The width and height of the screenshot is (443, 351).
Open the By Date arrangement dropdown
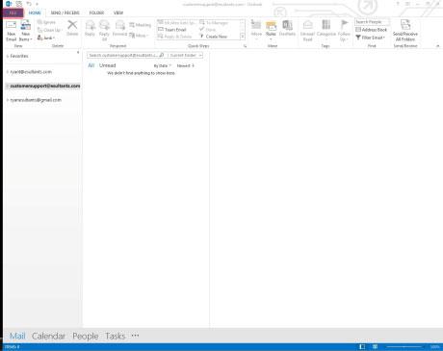click(x=163, y=65)
